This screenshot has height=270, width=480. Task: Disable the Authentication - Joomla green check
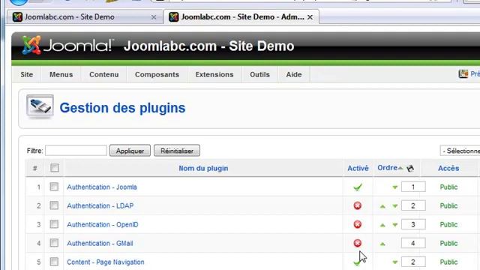pyautogui.click(x=358, y=187)
